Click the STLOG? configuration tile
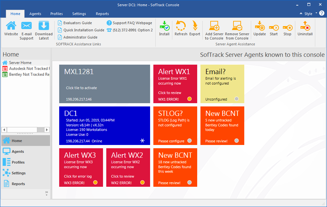327x207 pixels. tap(175, 126)
